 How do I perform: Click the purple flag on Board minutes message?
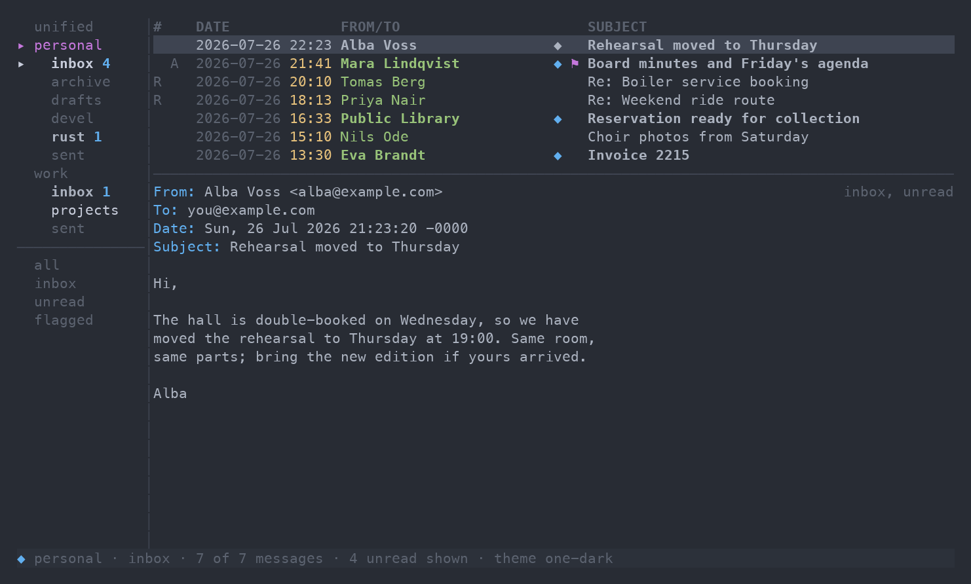[575, 64]
